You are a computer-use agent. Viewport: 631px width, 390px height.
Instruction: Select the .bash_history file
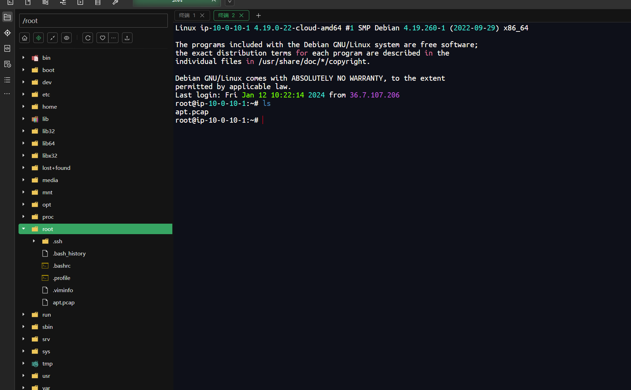95,253
